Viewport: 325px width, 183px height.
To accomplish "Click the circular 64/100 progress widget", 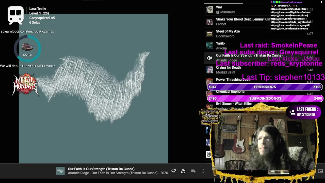I will pos(27,48).
